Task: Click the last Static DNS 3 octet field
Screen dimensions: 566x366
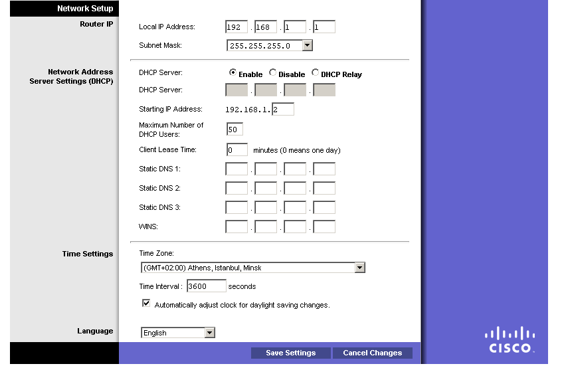Action: click(324, 207)
